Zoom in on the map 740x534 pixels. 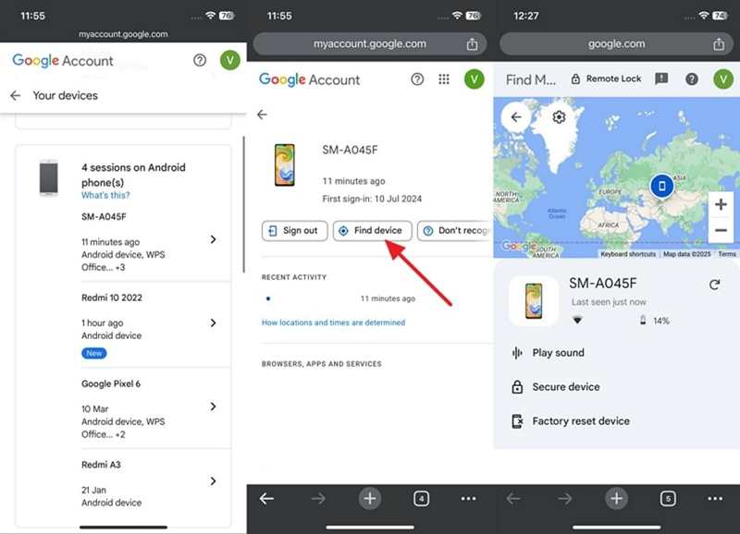(x=721, y=204)
